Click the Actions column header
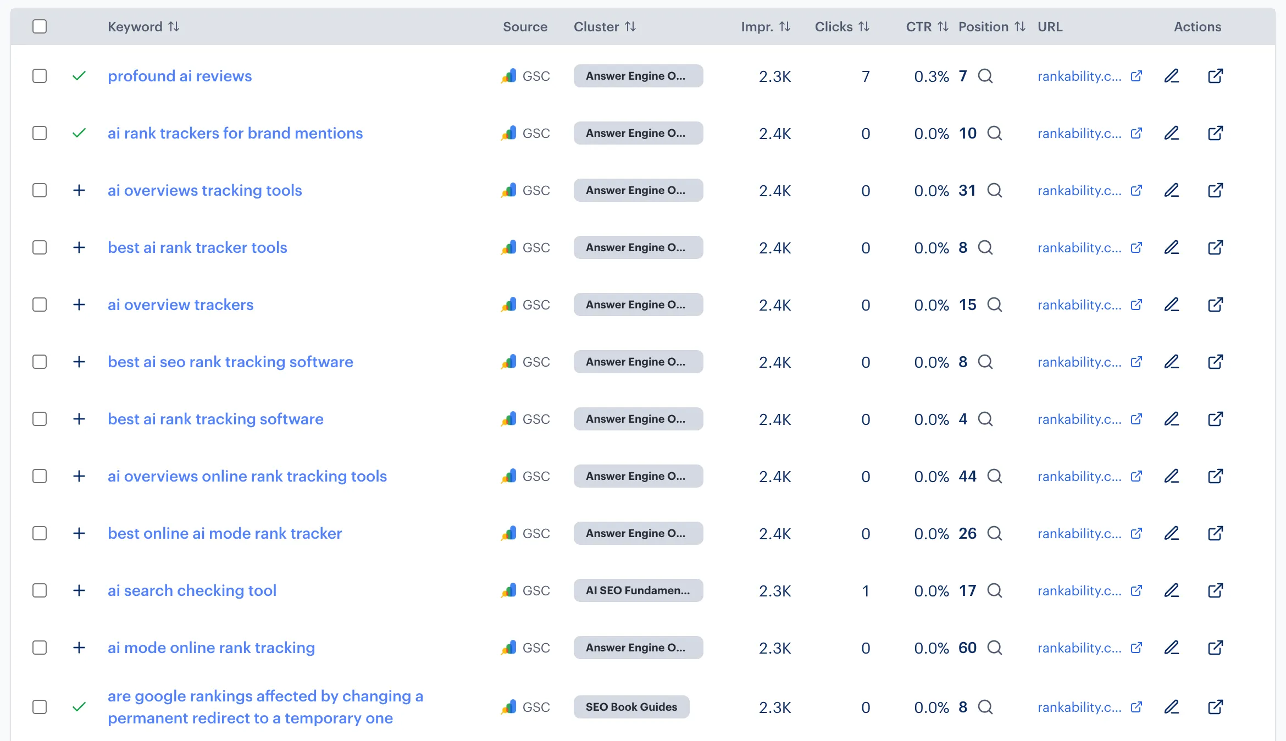The width and height of the screenshot is (1286, 741). [x=1198, y=26]
